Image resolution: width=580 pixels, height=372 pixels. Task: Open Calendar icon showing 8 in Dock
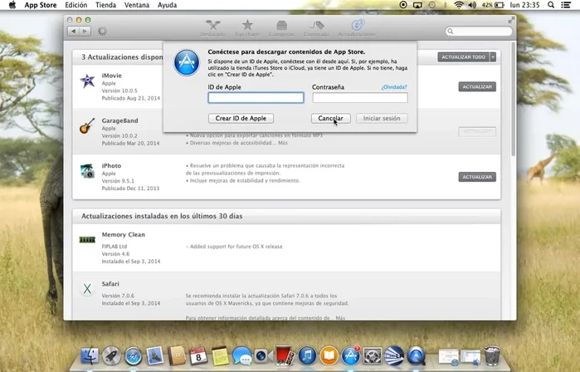tap(198, 356)
